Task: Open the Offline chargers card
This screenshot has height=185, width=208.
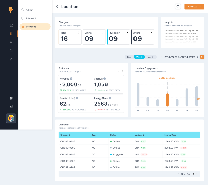Action: (x=143, y=37)
